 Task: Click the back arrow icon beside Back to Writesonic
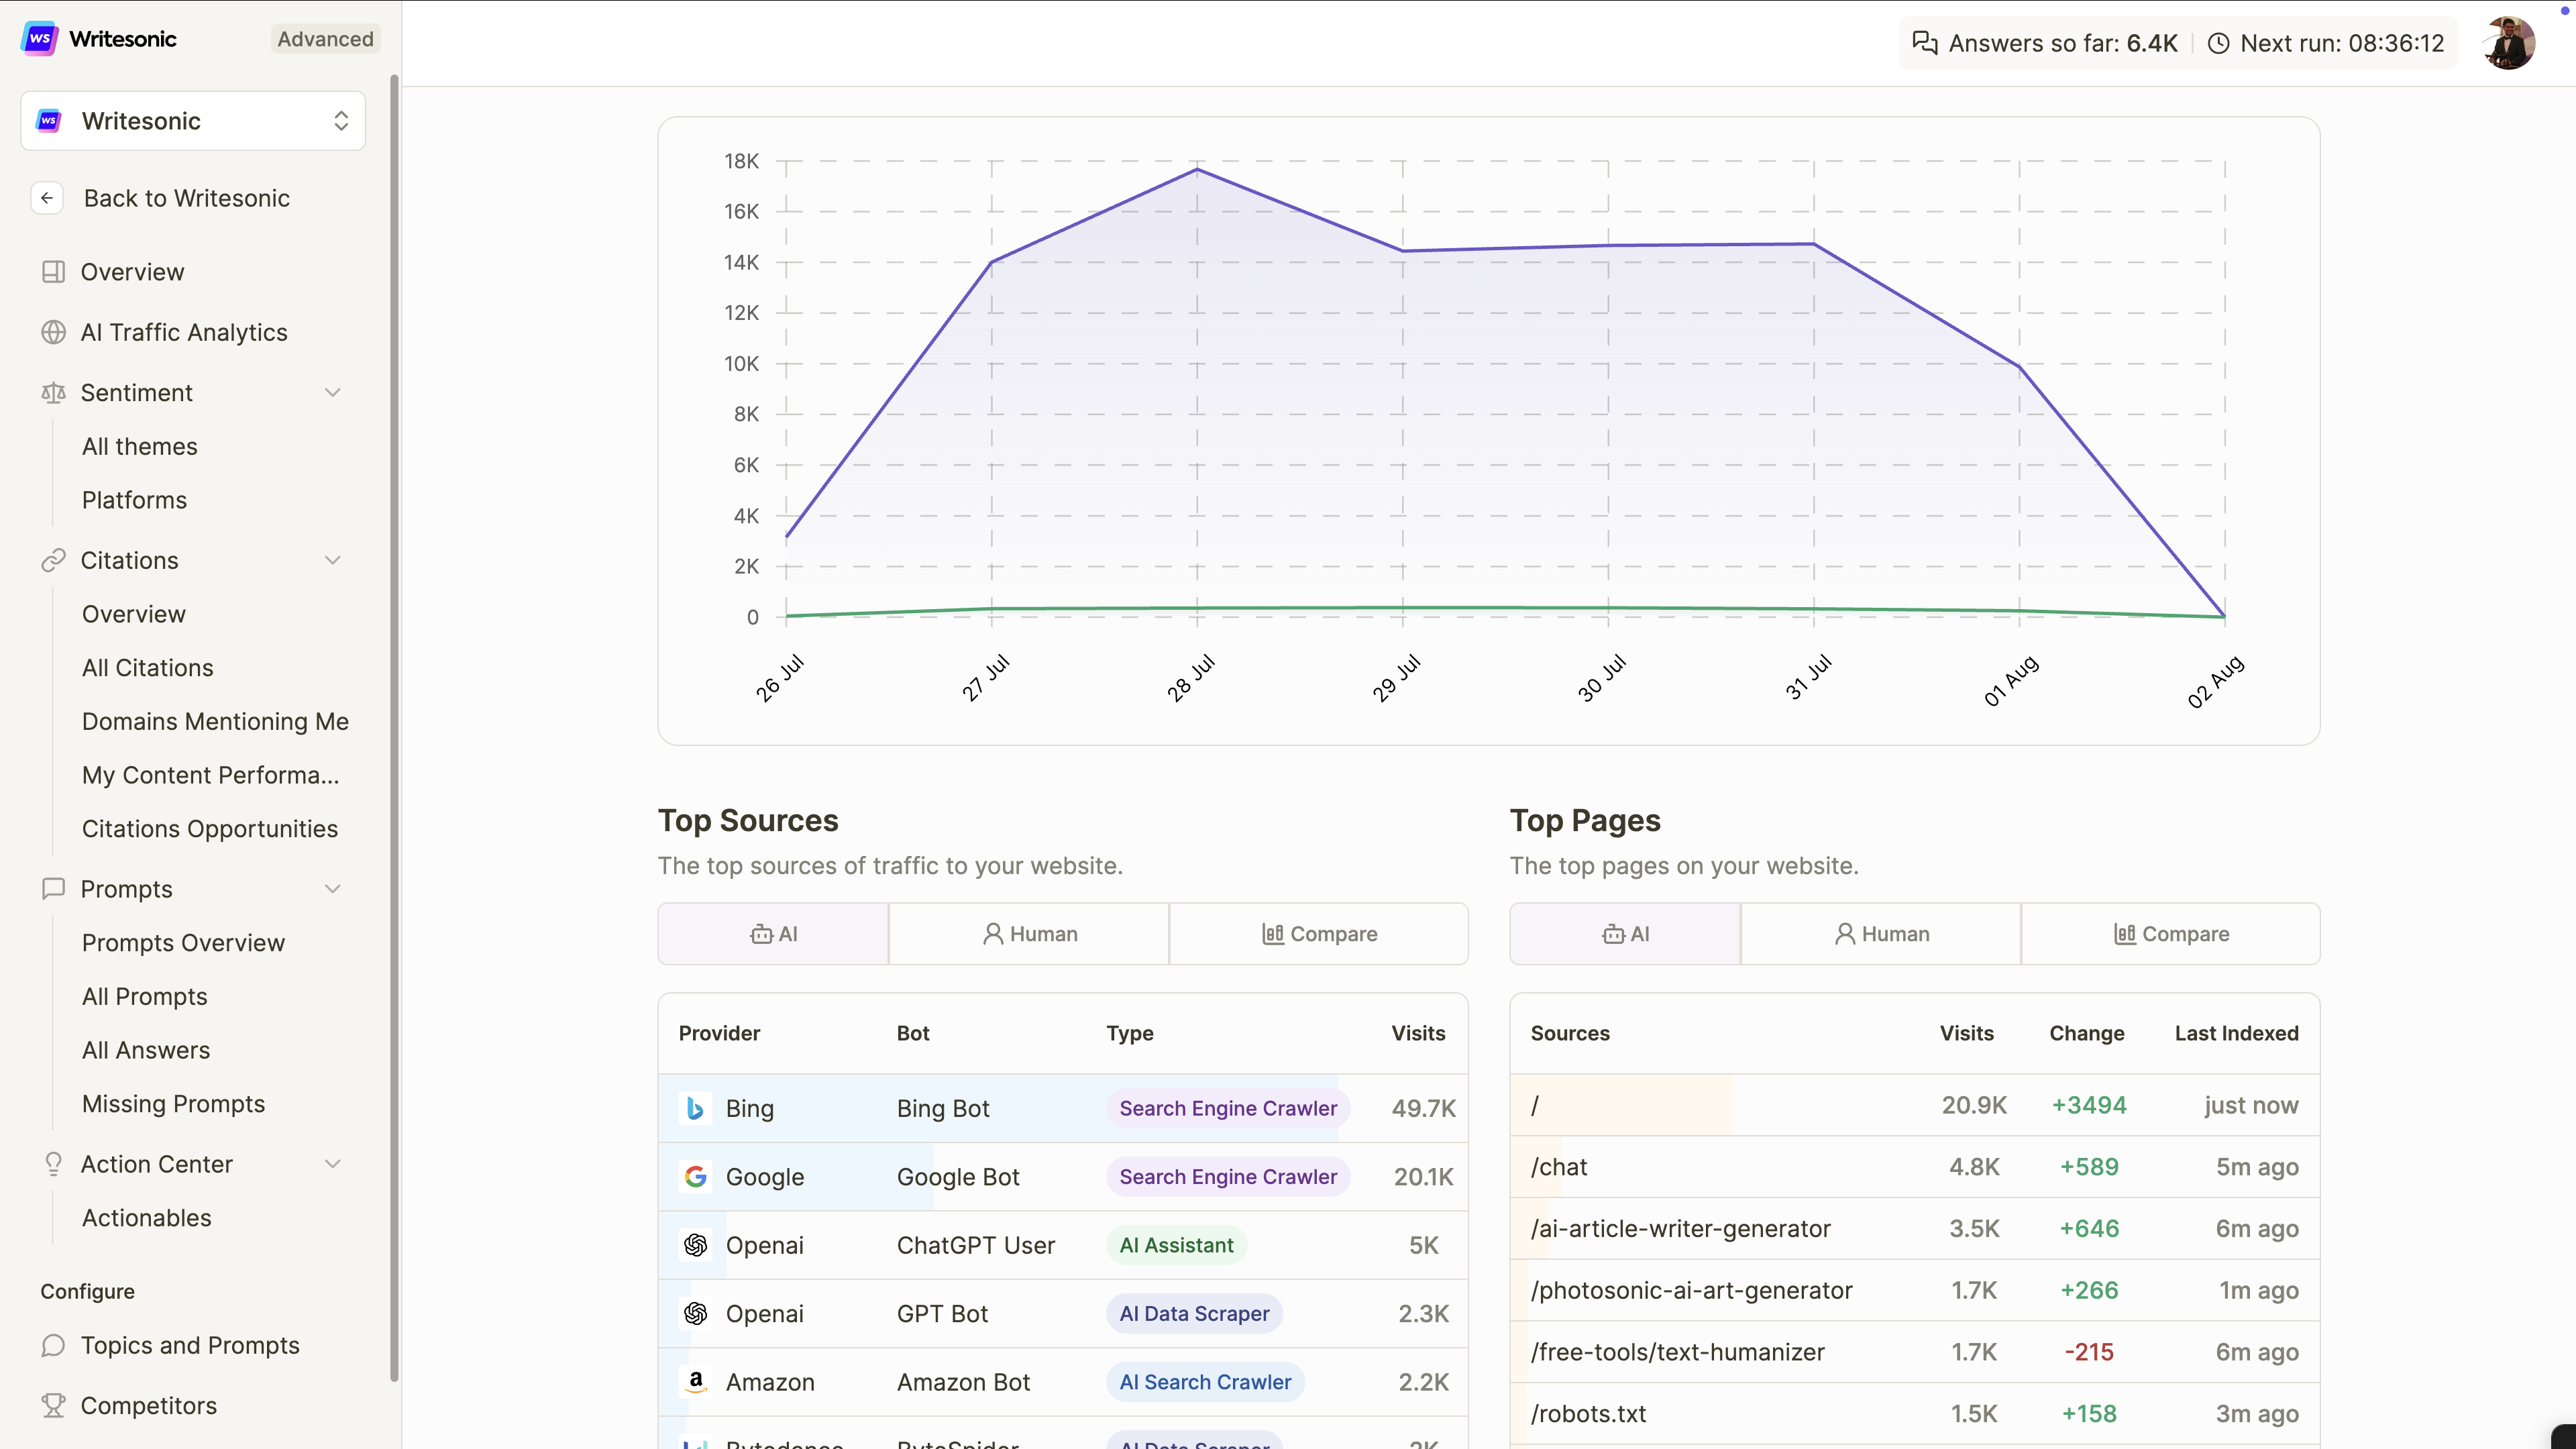click(47, 198)
